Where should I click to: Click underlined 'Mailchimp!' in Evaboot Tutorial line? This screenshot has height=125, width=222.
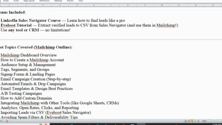[166, 25]
